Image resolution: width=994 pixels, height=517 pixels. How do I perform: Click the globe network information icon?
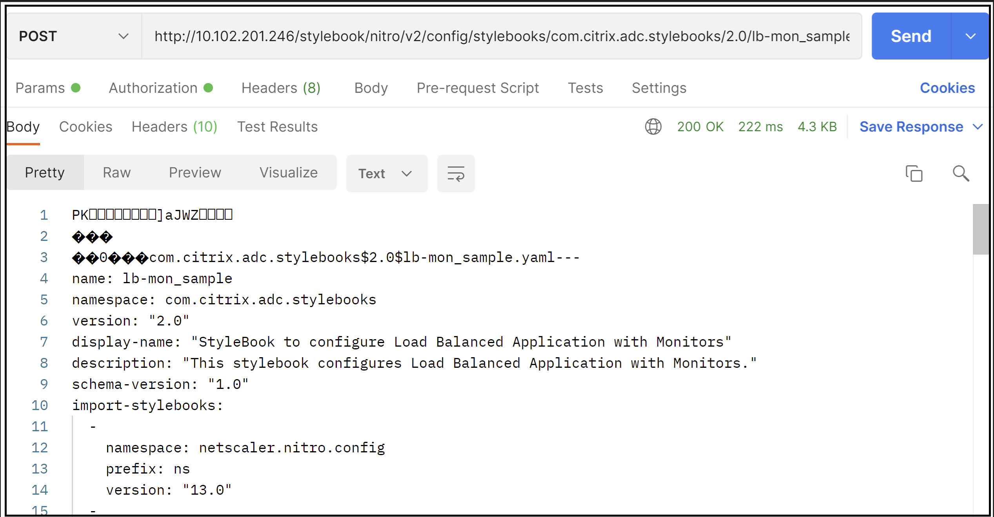653,127
